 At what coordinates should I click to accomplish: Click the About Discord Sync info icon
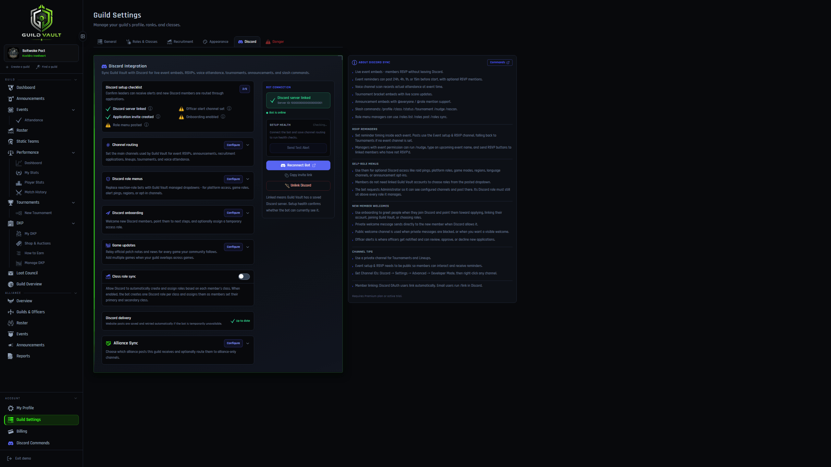tap(354, 63)
